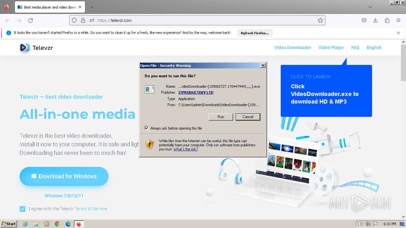Image resolution: width=406 pixels, height=228 pixels.
Task: Open Windows Media Player taskbar icon
Action: 47,224
